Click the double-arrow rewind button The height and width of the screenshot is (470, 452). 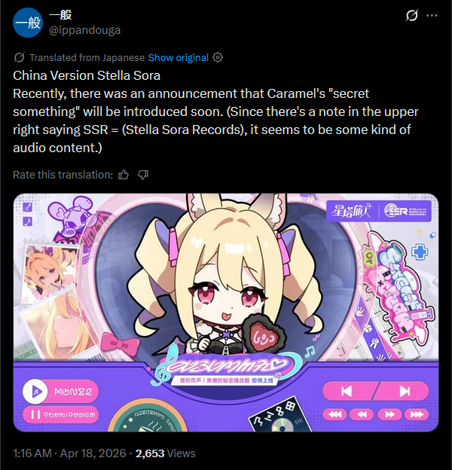pos(362,414)
